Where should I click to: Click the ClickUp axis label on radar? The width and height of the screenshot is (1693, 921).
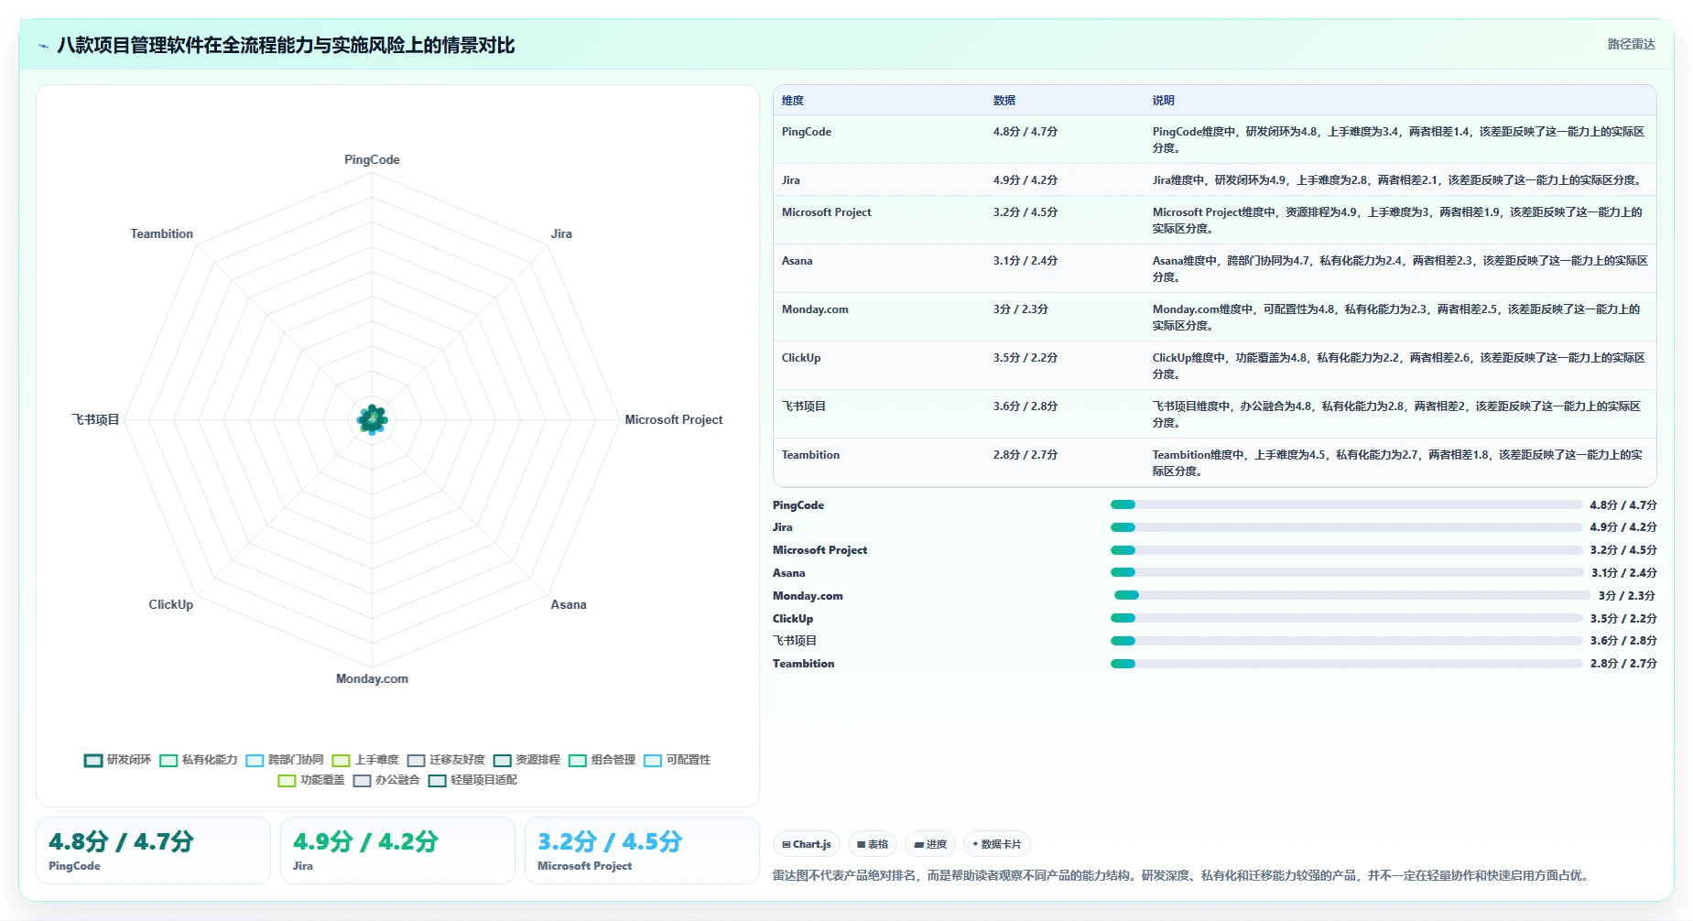[x=171, y=604]
